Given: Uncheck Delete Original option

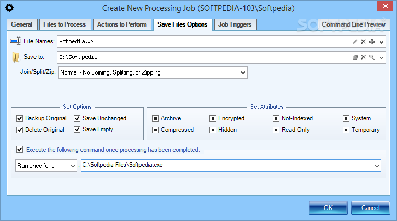Looking at the screenshot, I should (19, 130).
